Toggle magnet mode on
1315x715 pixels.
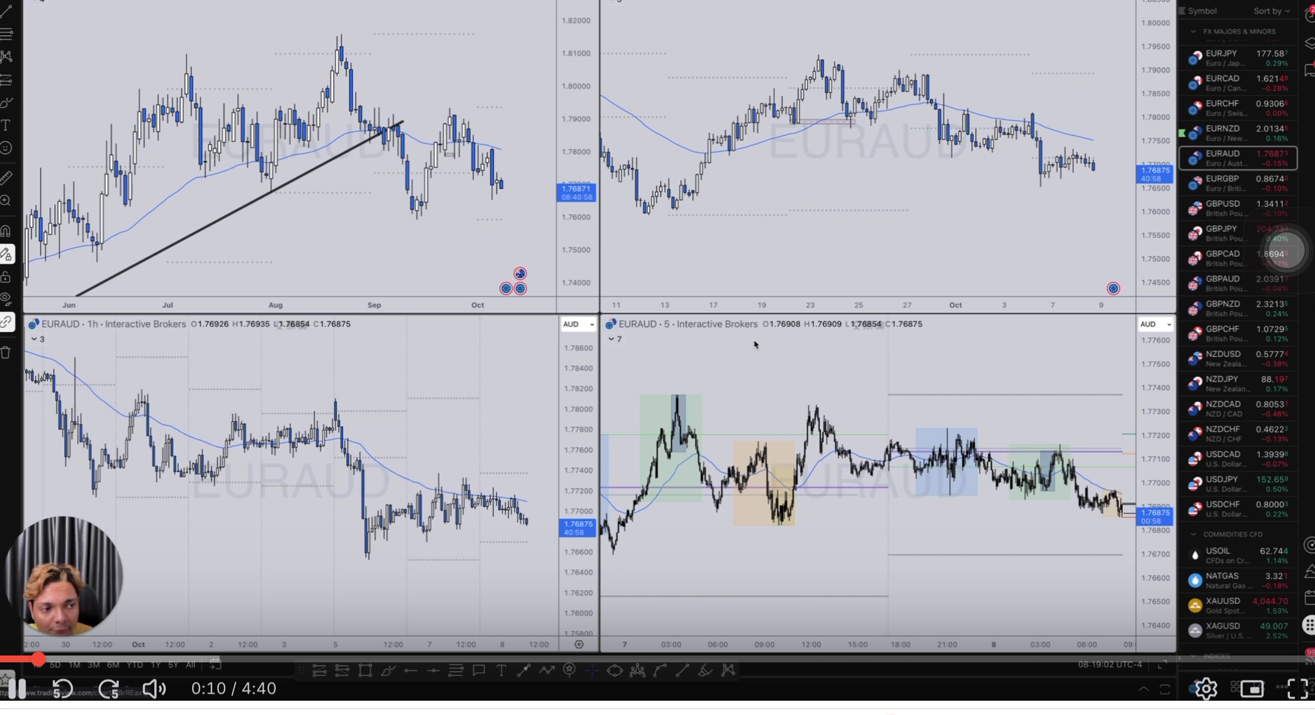click(x=6, y=231)
